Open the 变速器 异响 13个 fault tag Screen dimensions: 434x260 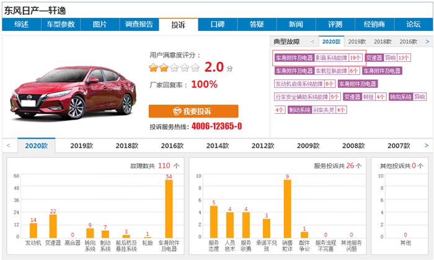pyautogui.click(x=387, y=58)
